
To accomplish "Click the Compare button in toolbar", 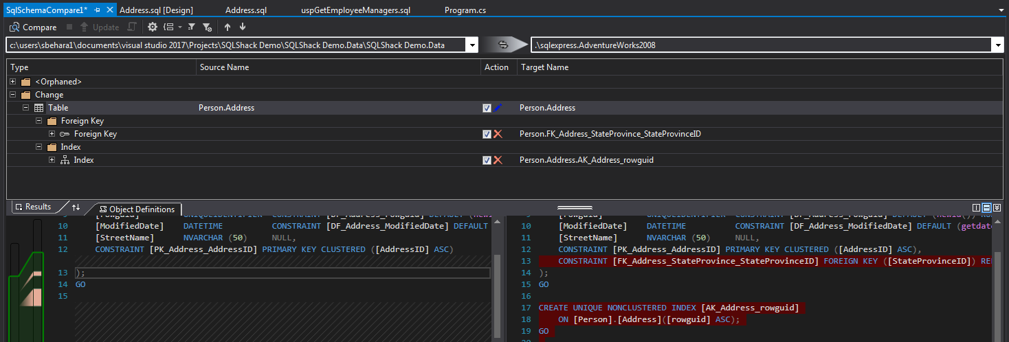I will 33,27.
